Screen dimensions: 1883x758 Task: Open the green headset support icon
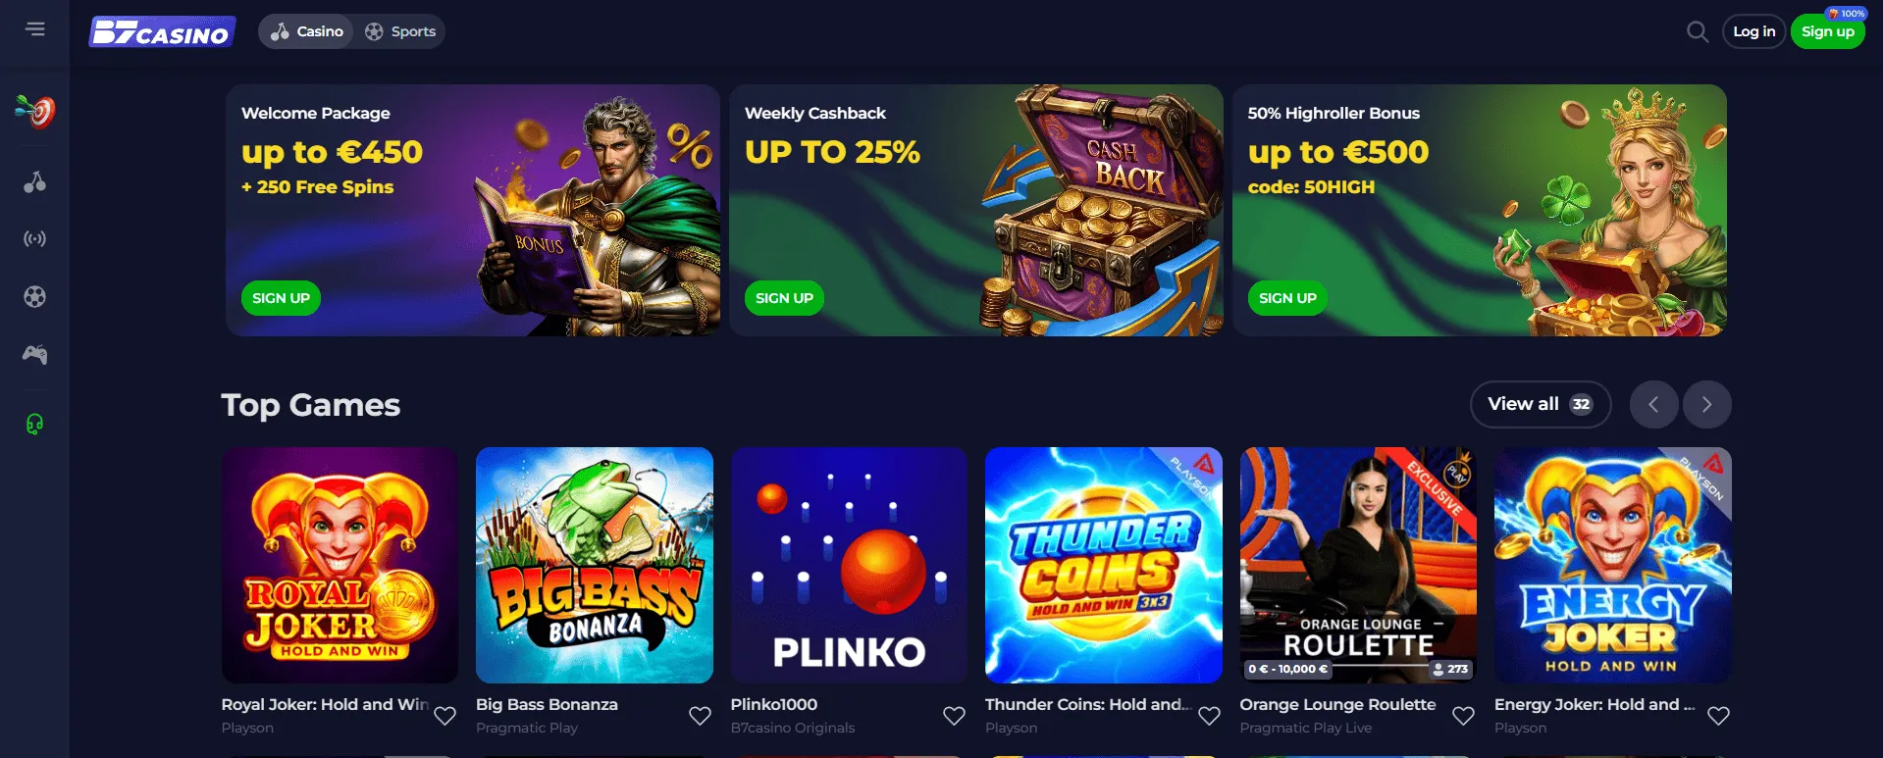35,424
